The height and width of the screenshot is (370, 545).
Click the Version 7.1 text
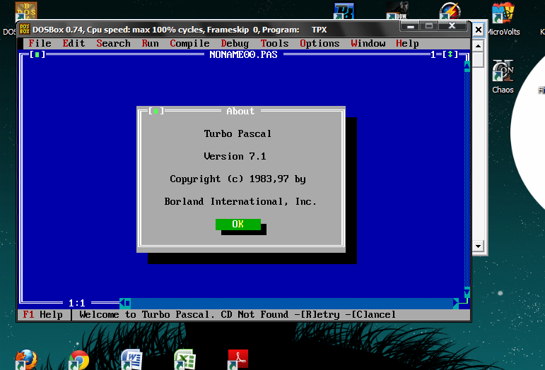click(x=235, y=156)
